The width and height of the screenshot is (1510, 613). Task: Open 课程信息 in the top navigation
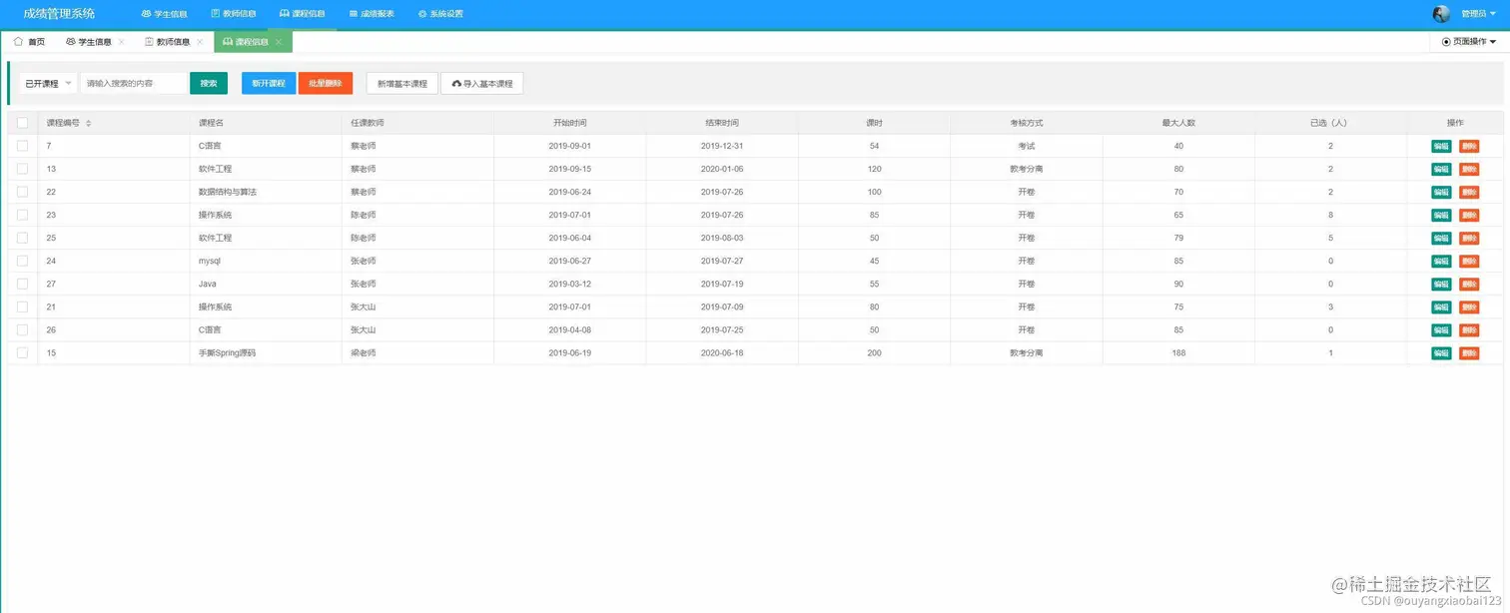[x=302, y=14]
